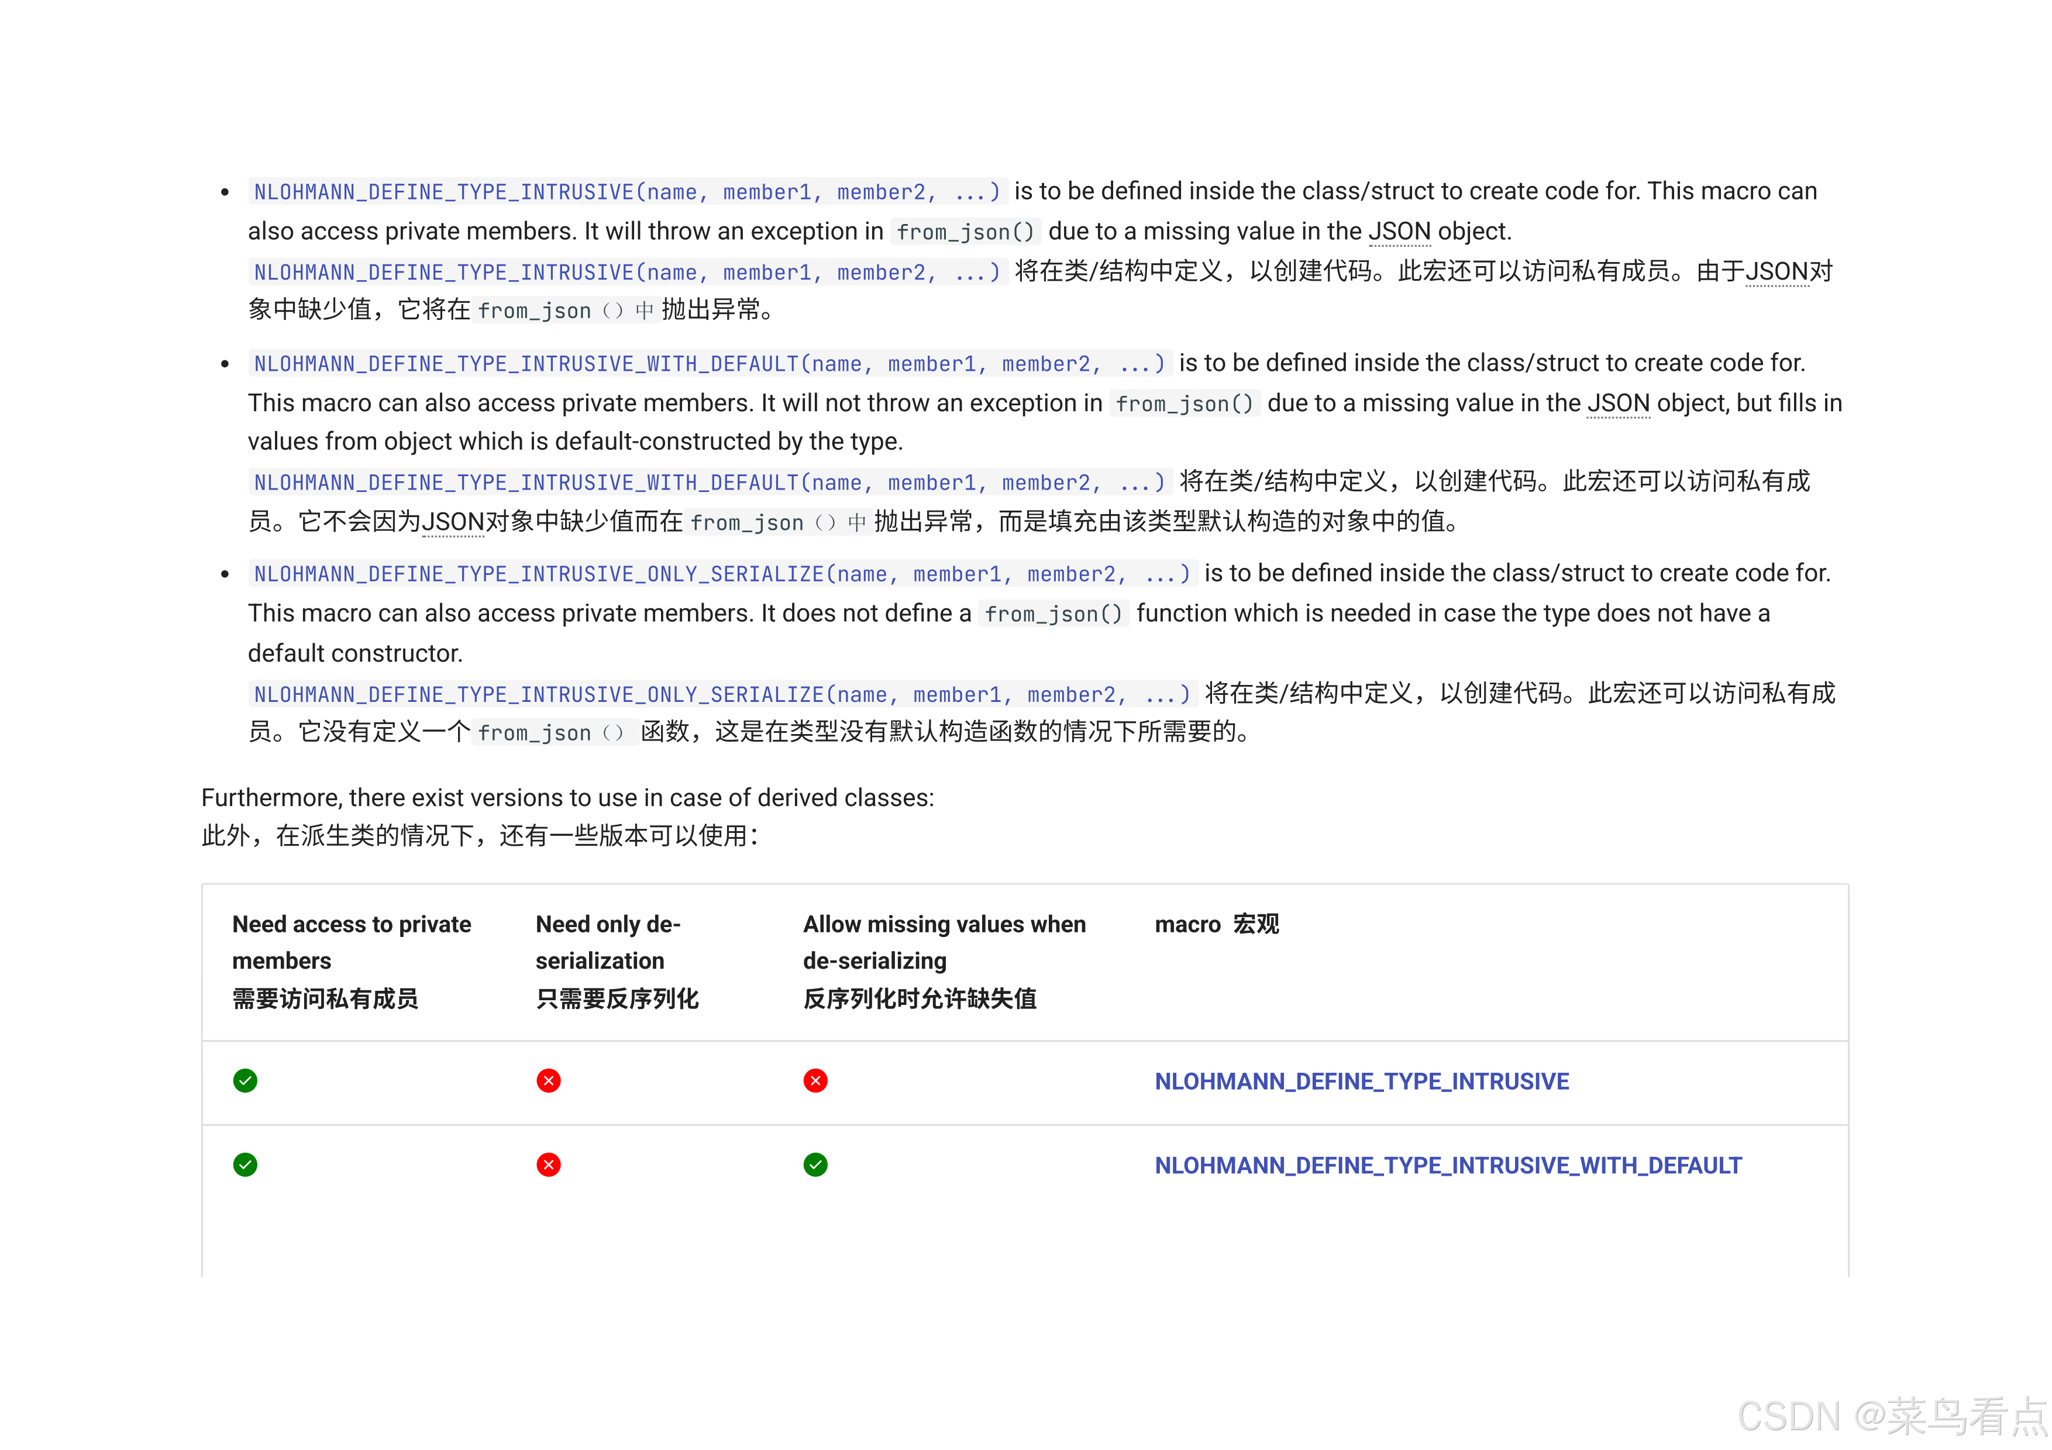Click from_json() inline code in first bullet

965,232
